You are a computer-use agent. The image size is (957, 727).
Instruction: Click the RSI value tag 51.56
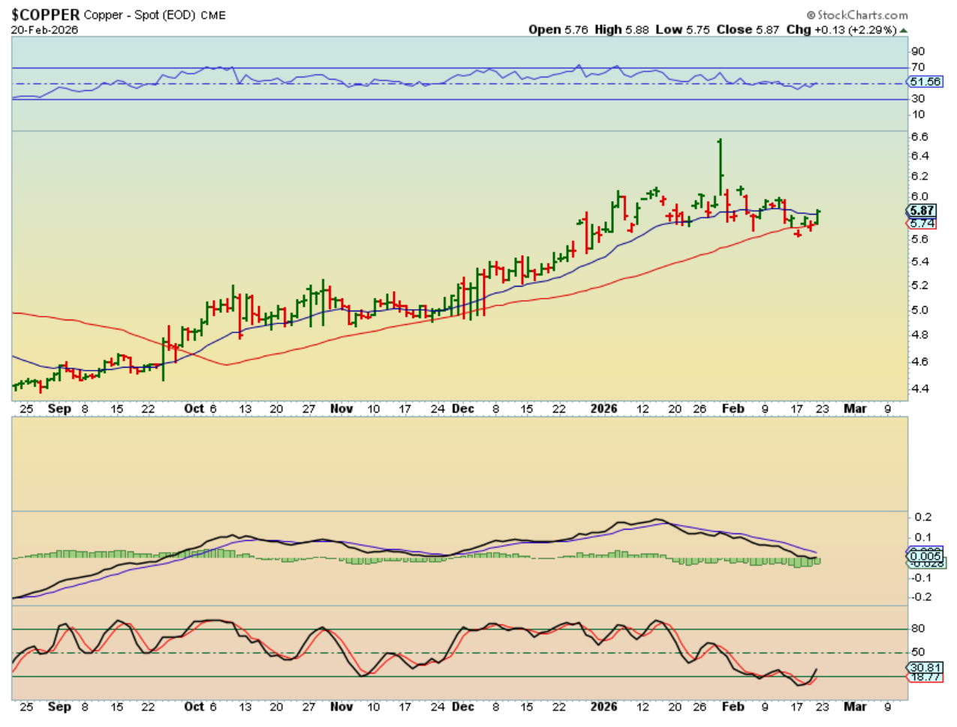(925, 82)
